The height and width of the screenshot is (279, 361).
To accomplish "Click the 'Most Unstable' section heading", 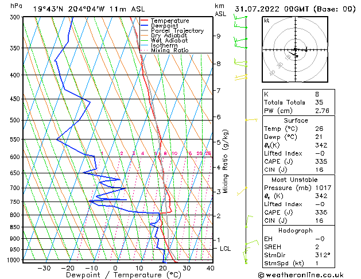I will [x=294, y=180].
